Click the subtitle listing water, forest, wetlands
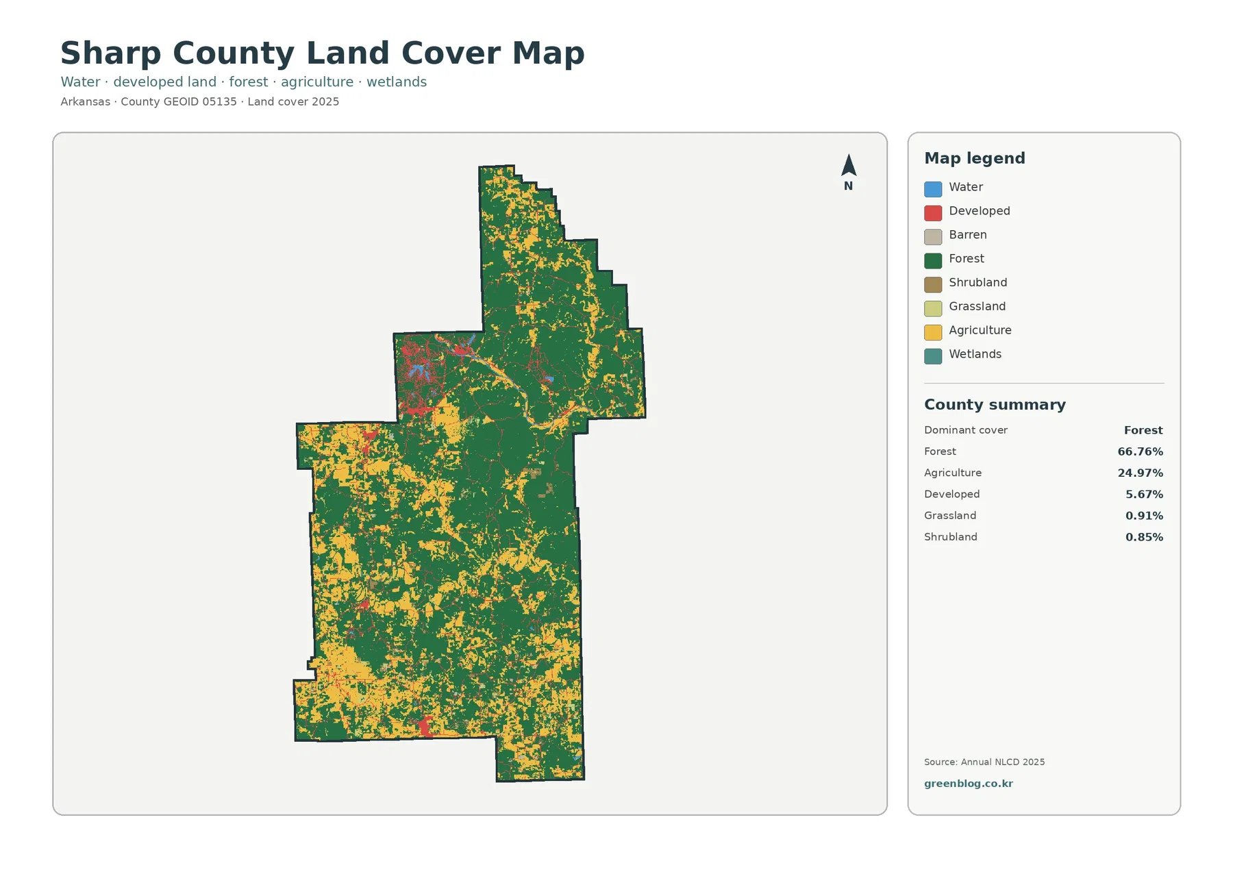1233x872 pixels. 243,82
